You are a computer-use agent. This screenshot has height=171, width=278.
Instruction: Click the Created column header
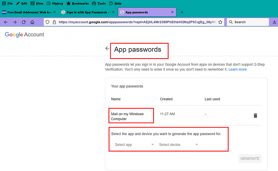(x=166, y=99)
